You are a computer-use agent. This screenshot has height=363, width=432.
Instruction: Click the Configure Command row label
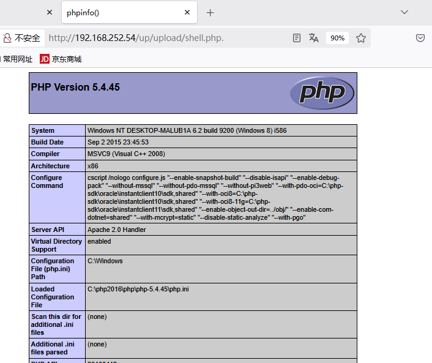47,182
